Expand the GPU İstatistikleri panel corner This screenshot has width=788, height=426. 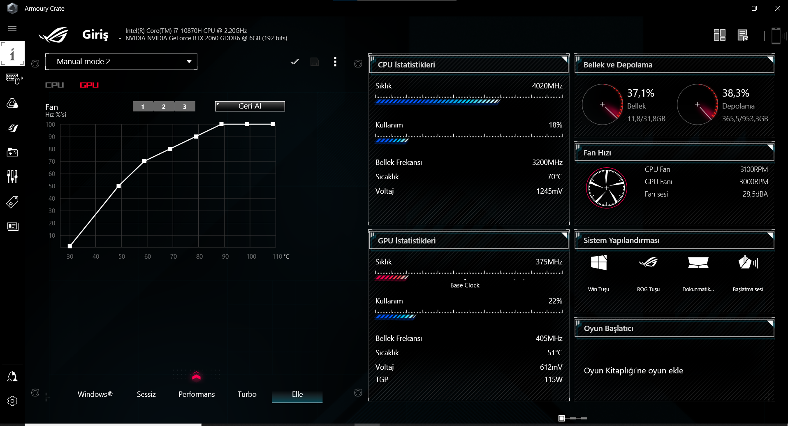[565, 235]
